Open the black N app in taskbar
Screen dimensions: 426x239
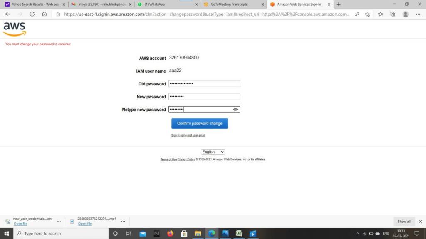156,233
